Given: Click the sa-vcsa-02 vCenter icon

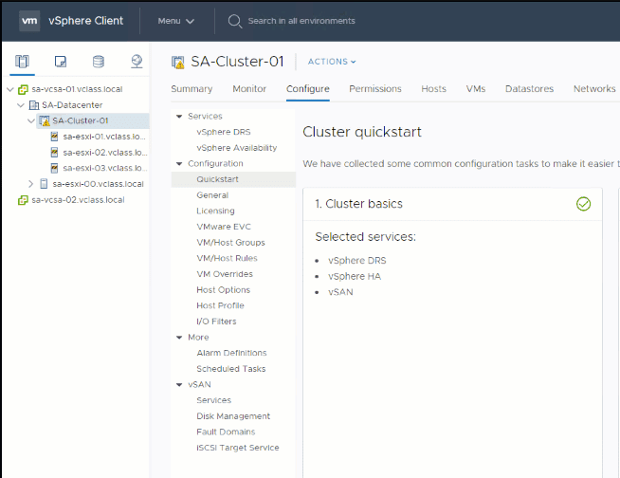Looking at the screenshot, I should point(23,200).
